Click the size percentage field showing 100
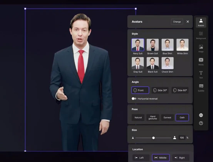The width and height of the screenshot is (213, 162). (182, 138)
